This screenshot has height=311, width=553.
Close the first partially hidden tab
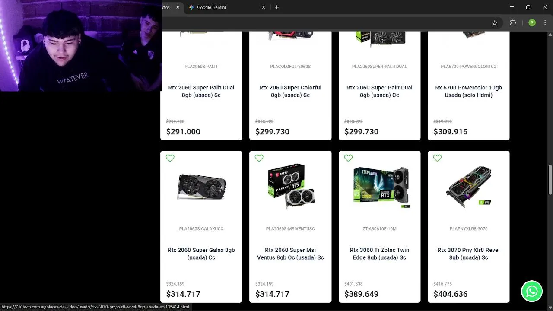tap(178, 7)
